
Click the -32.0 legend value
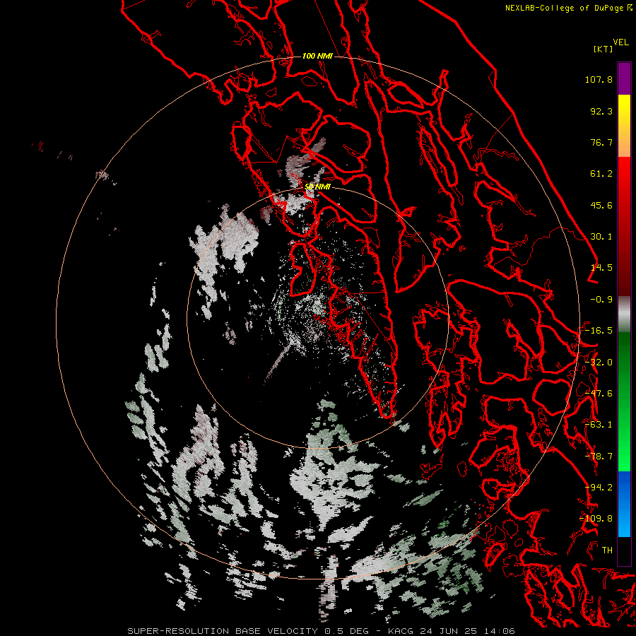click(x=599, y=363)
